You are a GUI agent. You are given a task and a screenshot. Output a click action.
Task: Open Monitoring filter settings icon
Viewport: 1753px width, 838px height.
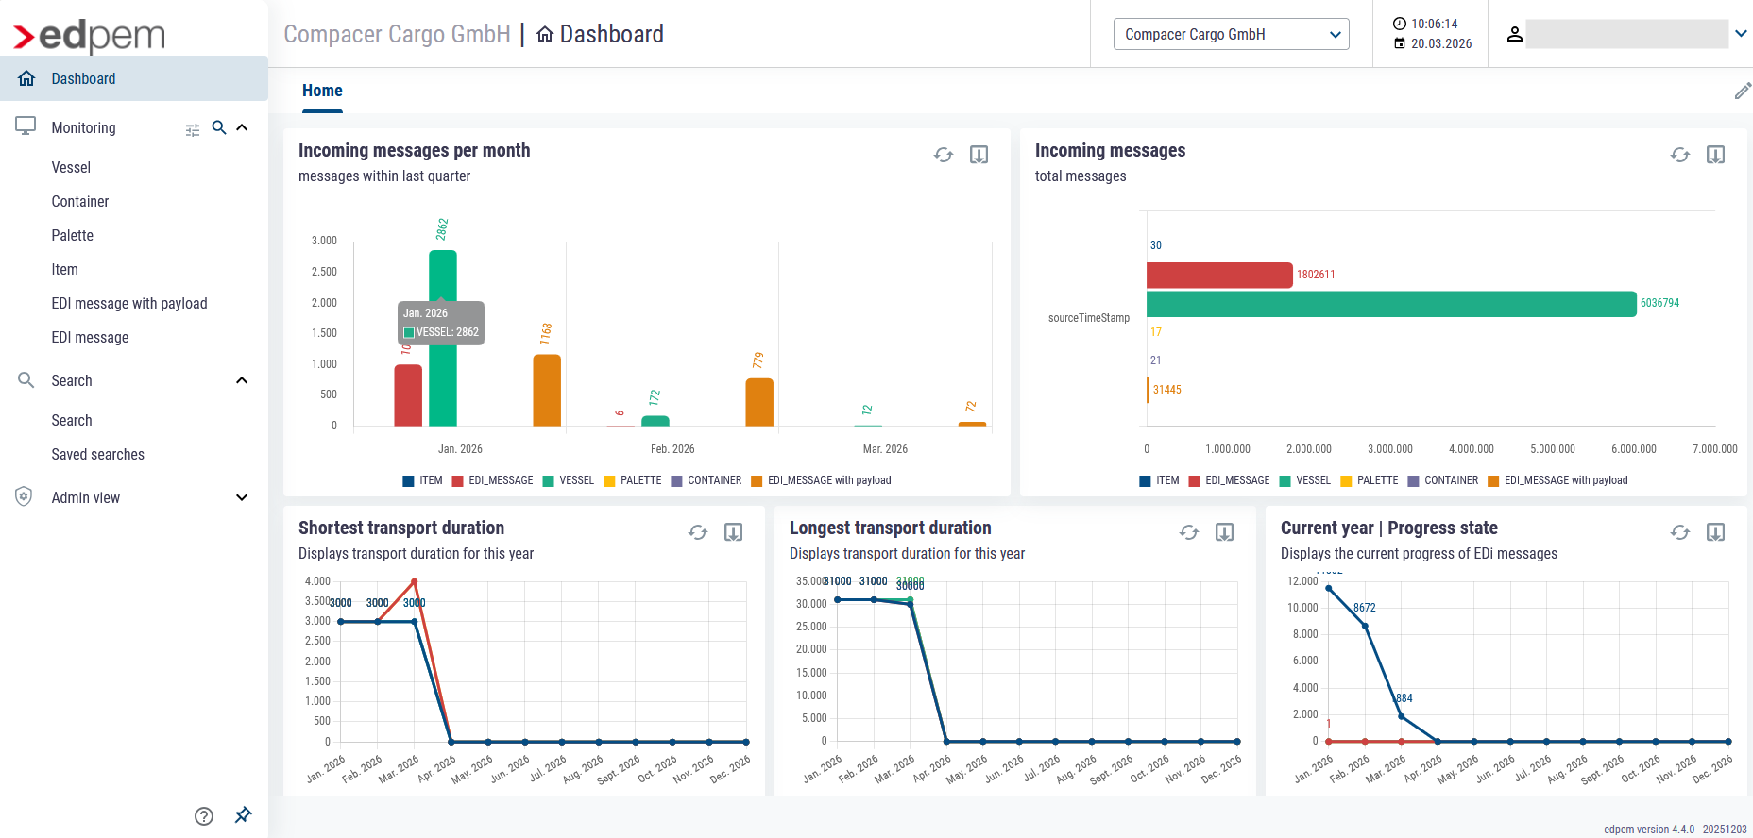(x=193, y=129)
